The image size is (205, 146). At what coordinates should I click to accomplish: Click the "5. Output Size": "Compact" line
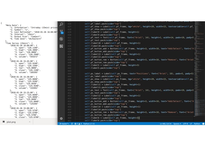tap(26, 37)
